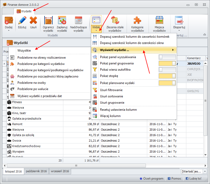Toggle Pokaż wiersz autofiltra switch
Viewport: 210px width, 184px height.
(x=167, y=70)
